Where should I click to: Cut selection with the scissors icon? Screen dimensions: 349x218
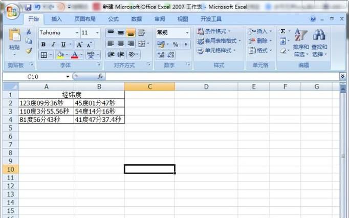pos(29,32)
